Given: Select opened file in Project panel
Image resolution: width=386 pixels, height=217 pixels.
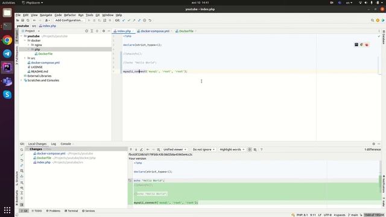Looking at the screenshot, I should pyautogui.click(x=87, y=31).
